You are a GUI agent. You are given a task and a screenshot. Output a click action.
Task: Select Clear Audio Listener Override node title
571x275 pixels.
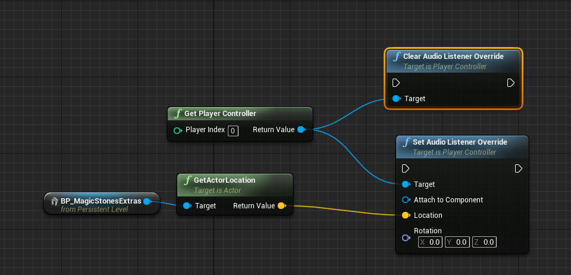453,57
